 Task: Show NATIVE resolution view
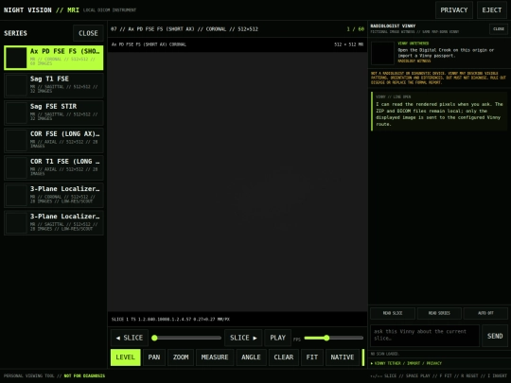(343, 357)
